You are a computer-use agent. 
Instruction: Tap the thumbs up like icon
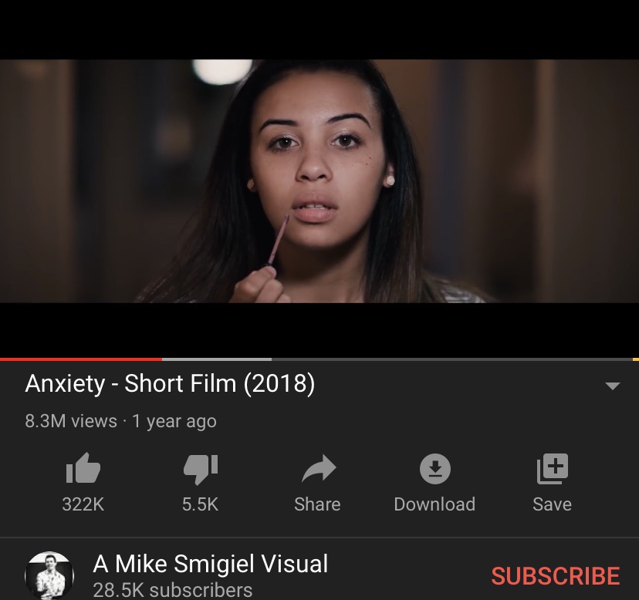pyautogui.click(x=83, y=468)
